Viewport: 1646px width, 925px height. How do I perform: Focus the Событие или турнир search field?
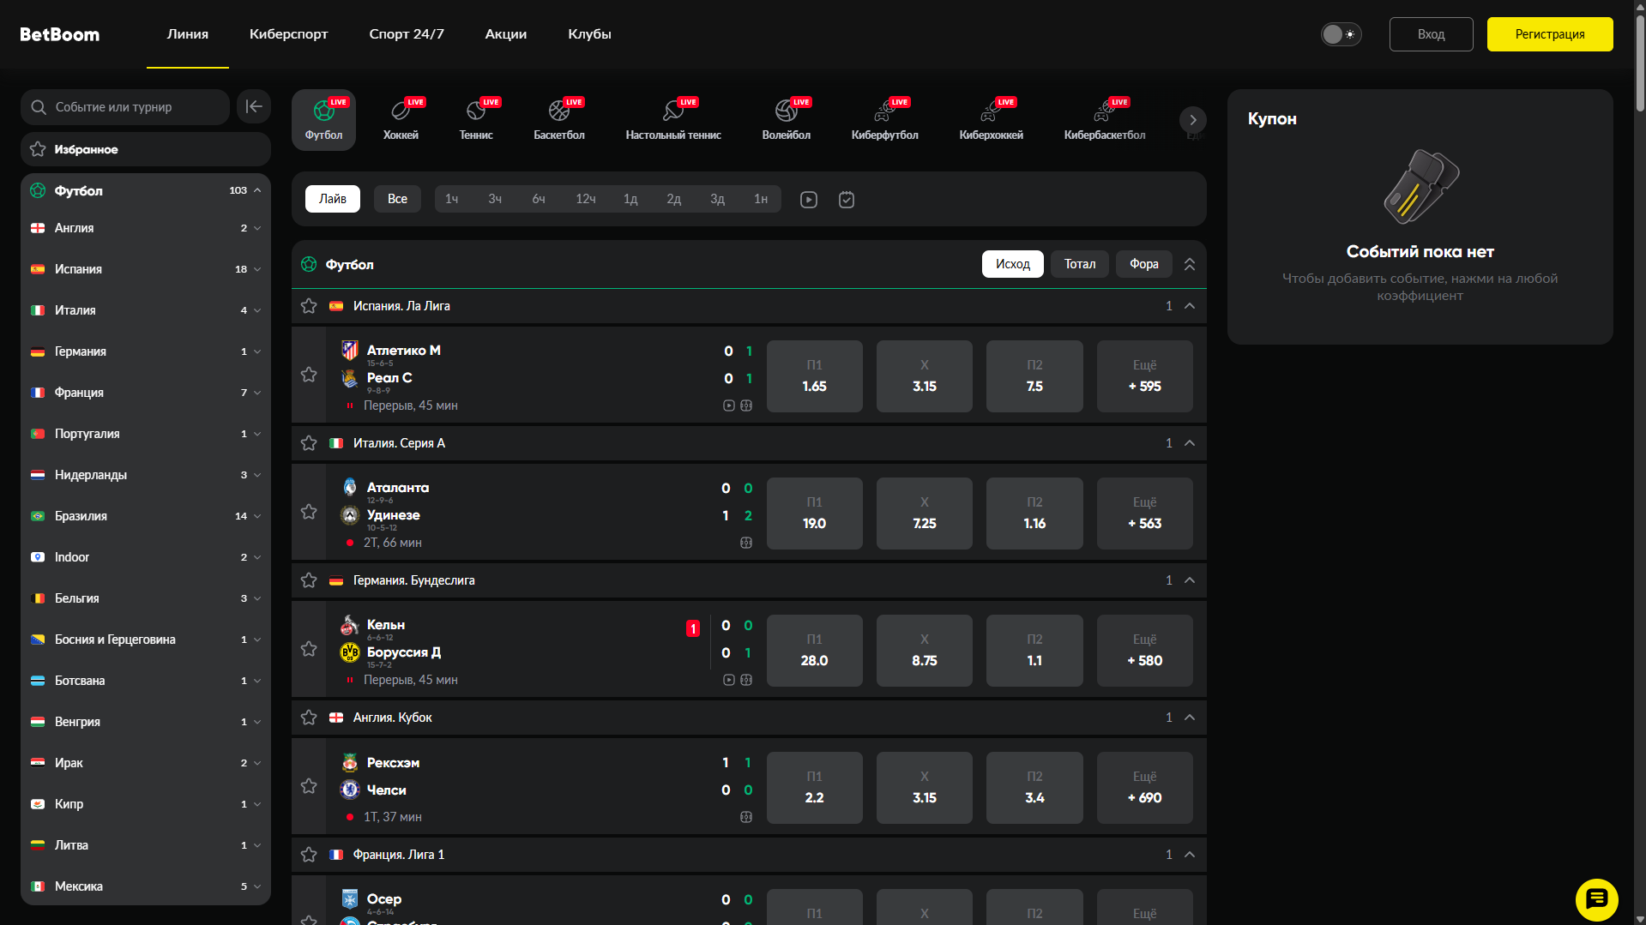click(125, 107)
